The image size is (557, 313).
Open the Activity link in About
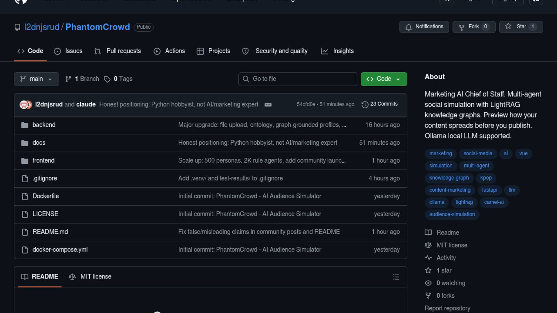pos(446,258)
